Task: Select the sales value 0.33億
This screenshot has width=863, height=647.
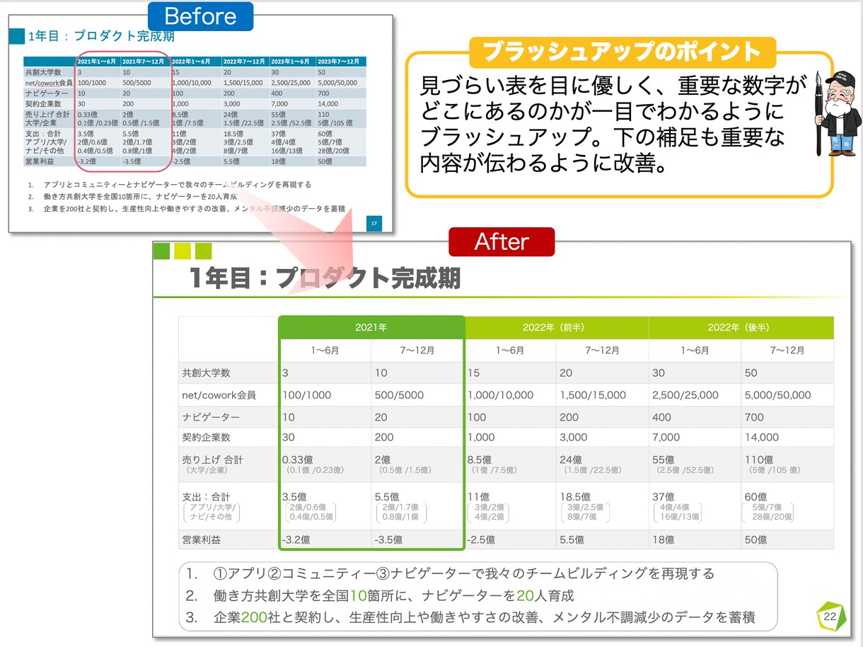Action: pyautogui.click(x=298, y=460)
